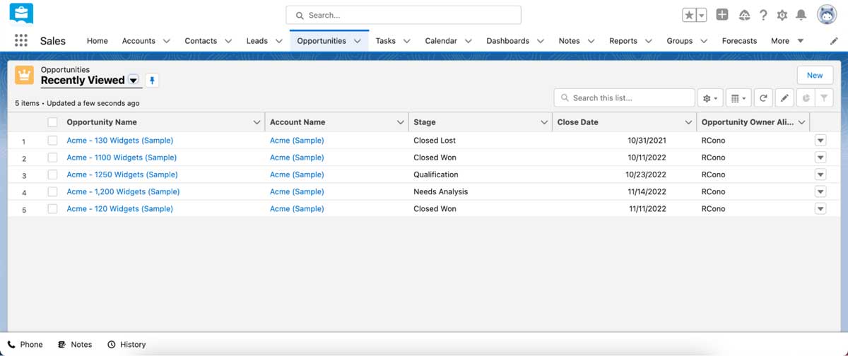Open the Reports tab
The width and height of the screenshot is (848, 356).
[623, 41]
